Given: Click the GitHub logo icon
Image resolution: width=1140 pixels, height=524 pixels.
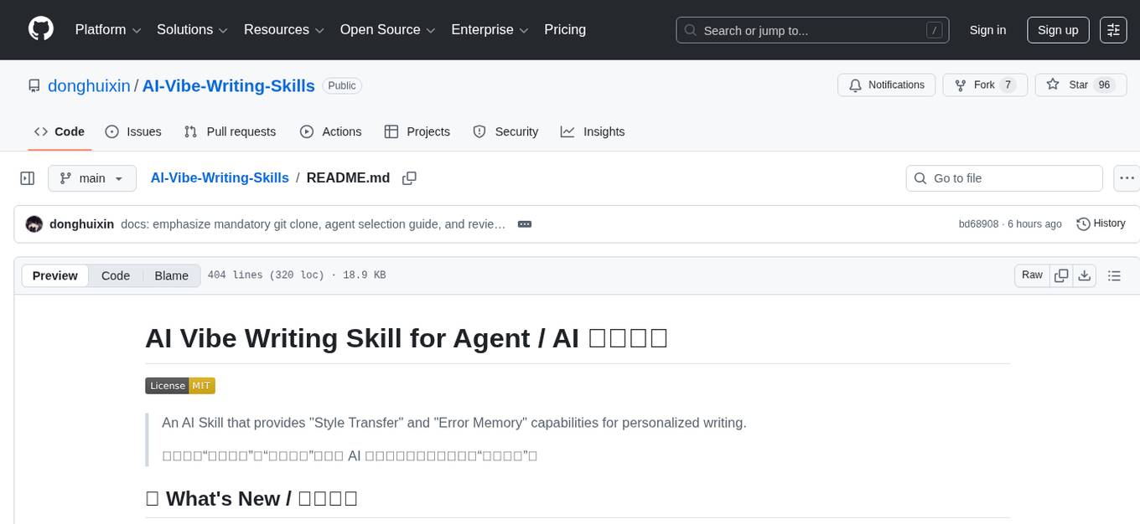Looking at the screenshot, I should (40, 29).
